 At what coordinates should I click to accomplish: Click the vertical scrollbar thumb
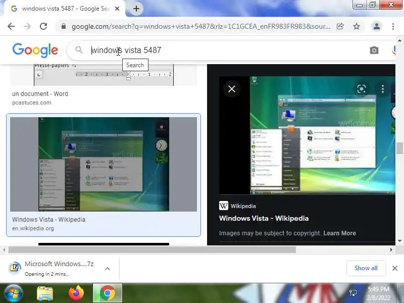pos(399,148)
